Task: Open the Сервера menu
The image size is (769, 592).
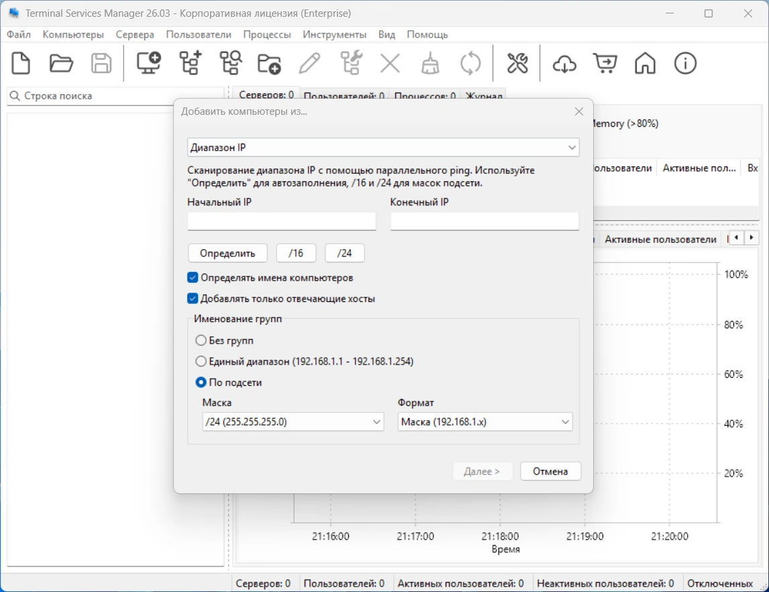Action: point(135,34)
